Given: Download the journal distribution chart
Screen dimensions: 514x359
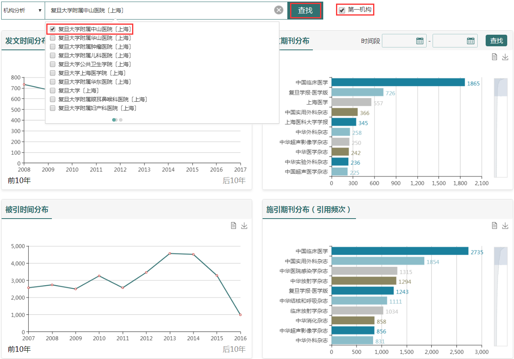Looking at the screenshot, I should coord(505,57).
